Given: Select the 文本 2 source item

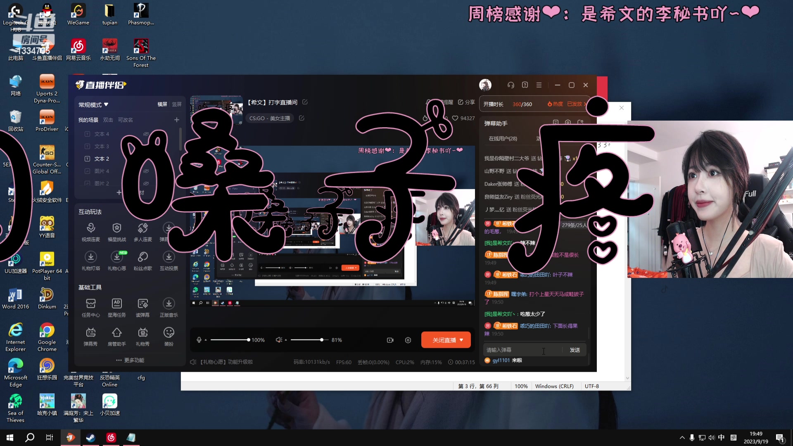Looking at the screenshot, I should click(x=102, y=159).
